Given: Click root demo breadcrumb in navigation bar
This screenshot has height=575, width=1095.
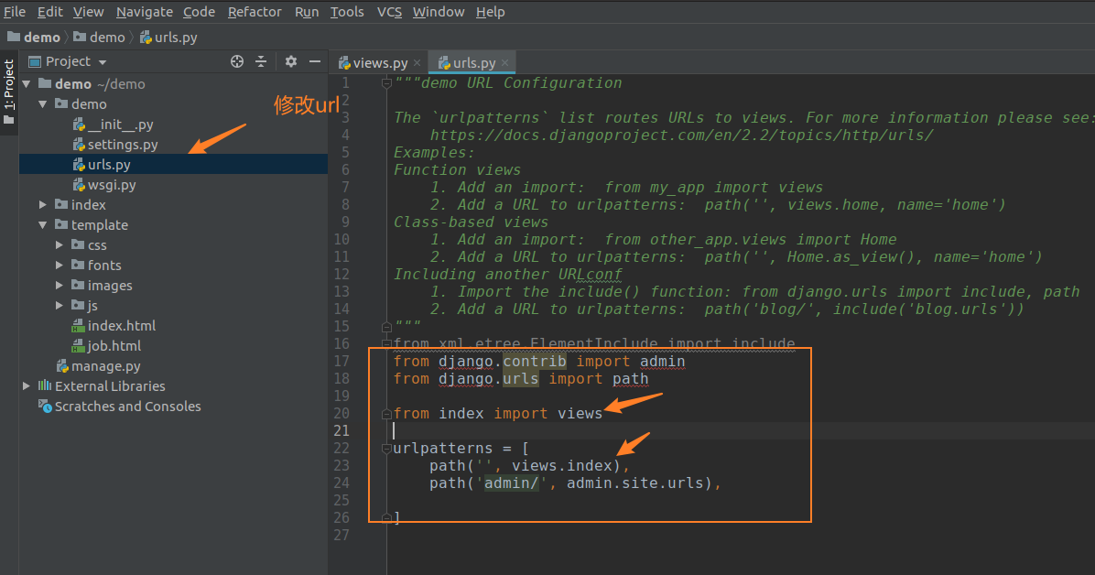Looking at the screenshot, I should (x=34, y=37).
